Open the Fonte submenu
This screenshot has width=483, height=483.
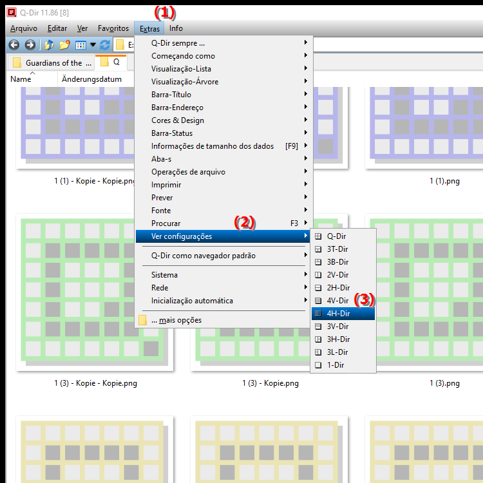click(223, 211)
